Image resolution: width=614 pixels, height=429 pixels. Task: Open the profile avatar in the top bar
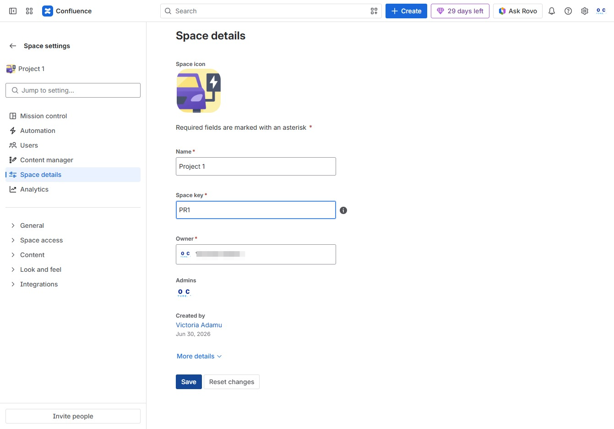(x=601, y=11)
